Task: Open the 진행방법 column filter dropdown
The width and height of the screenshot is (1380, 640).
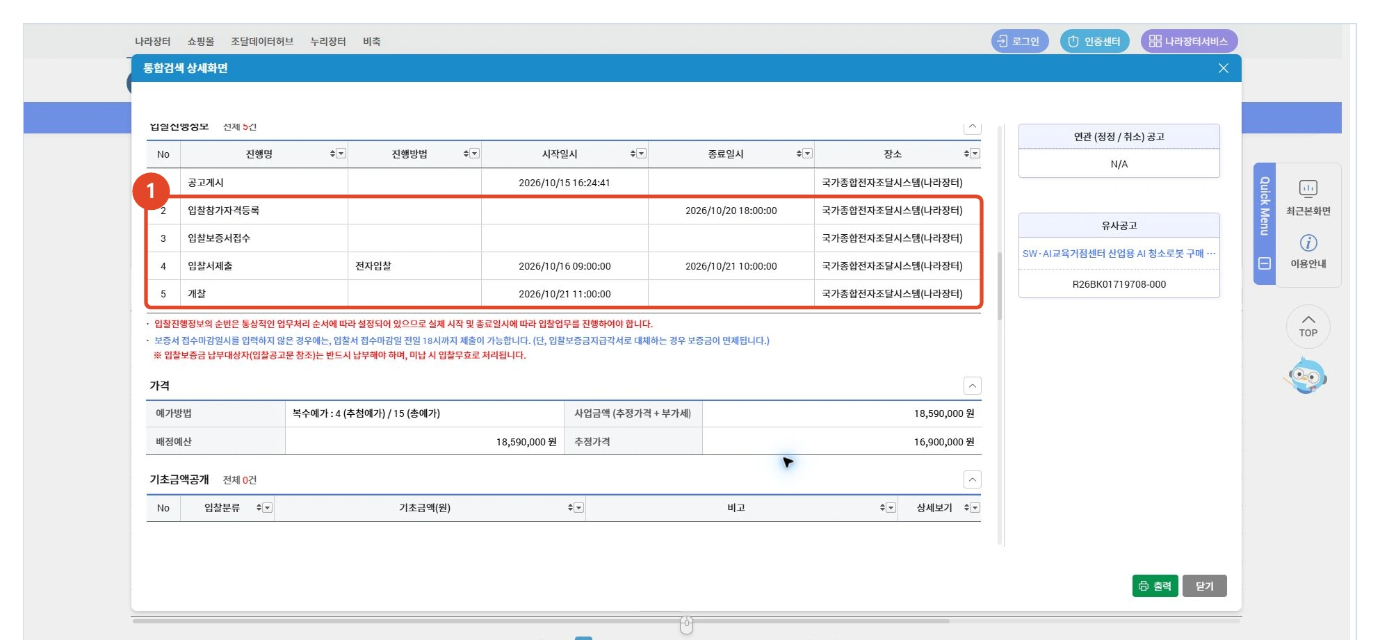Action: coord(474,154)
